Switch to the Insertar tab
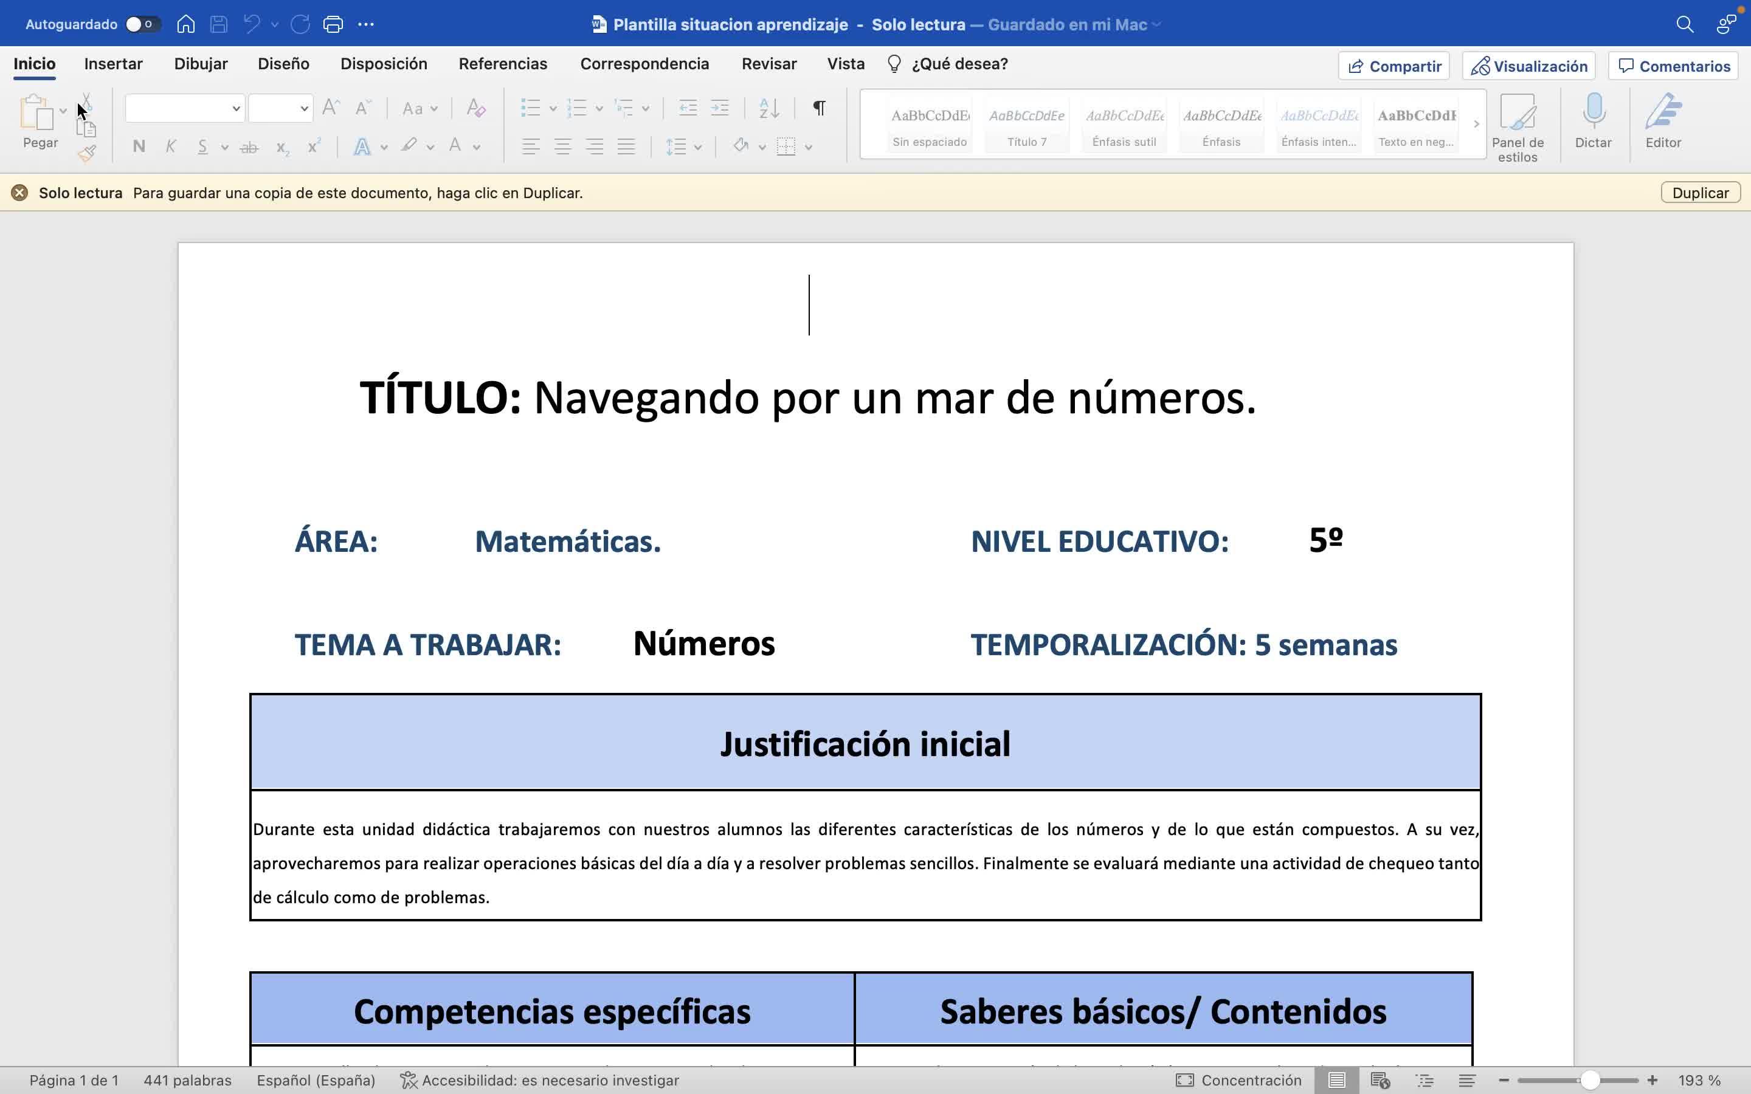Image resolution: width=1751 pixels, height=1094 pixels. click(114, 64)
